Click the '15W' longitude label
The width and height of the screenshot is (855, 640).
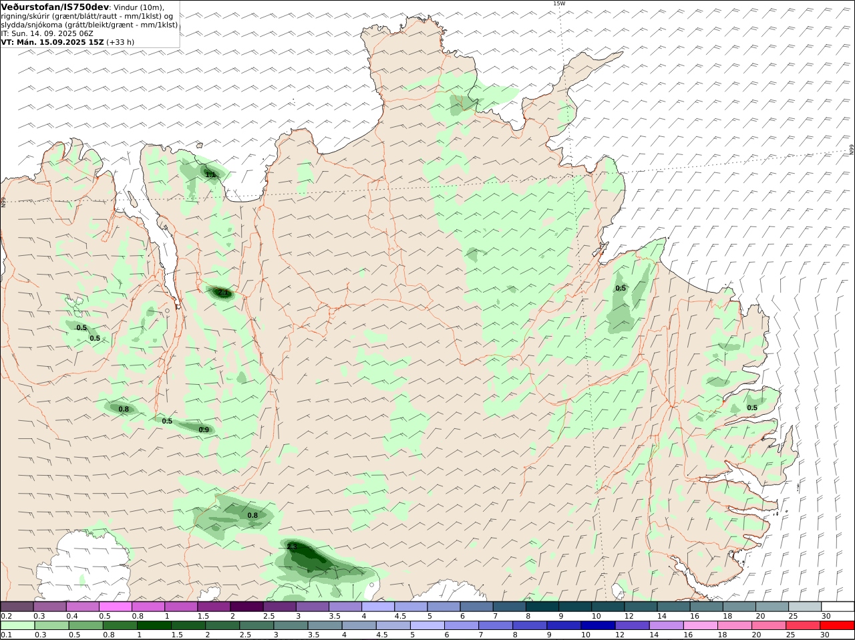(x=559, y=3)
